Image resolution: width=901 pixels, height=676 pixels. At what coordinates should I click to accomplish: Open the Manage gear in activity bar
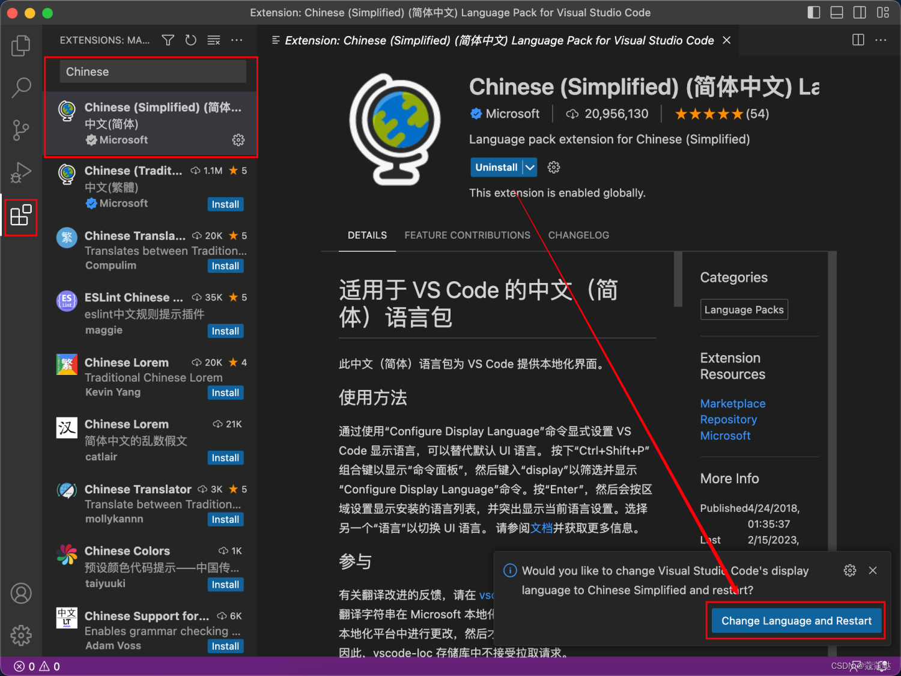[21, 635]
